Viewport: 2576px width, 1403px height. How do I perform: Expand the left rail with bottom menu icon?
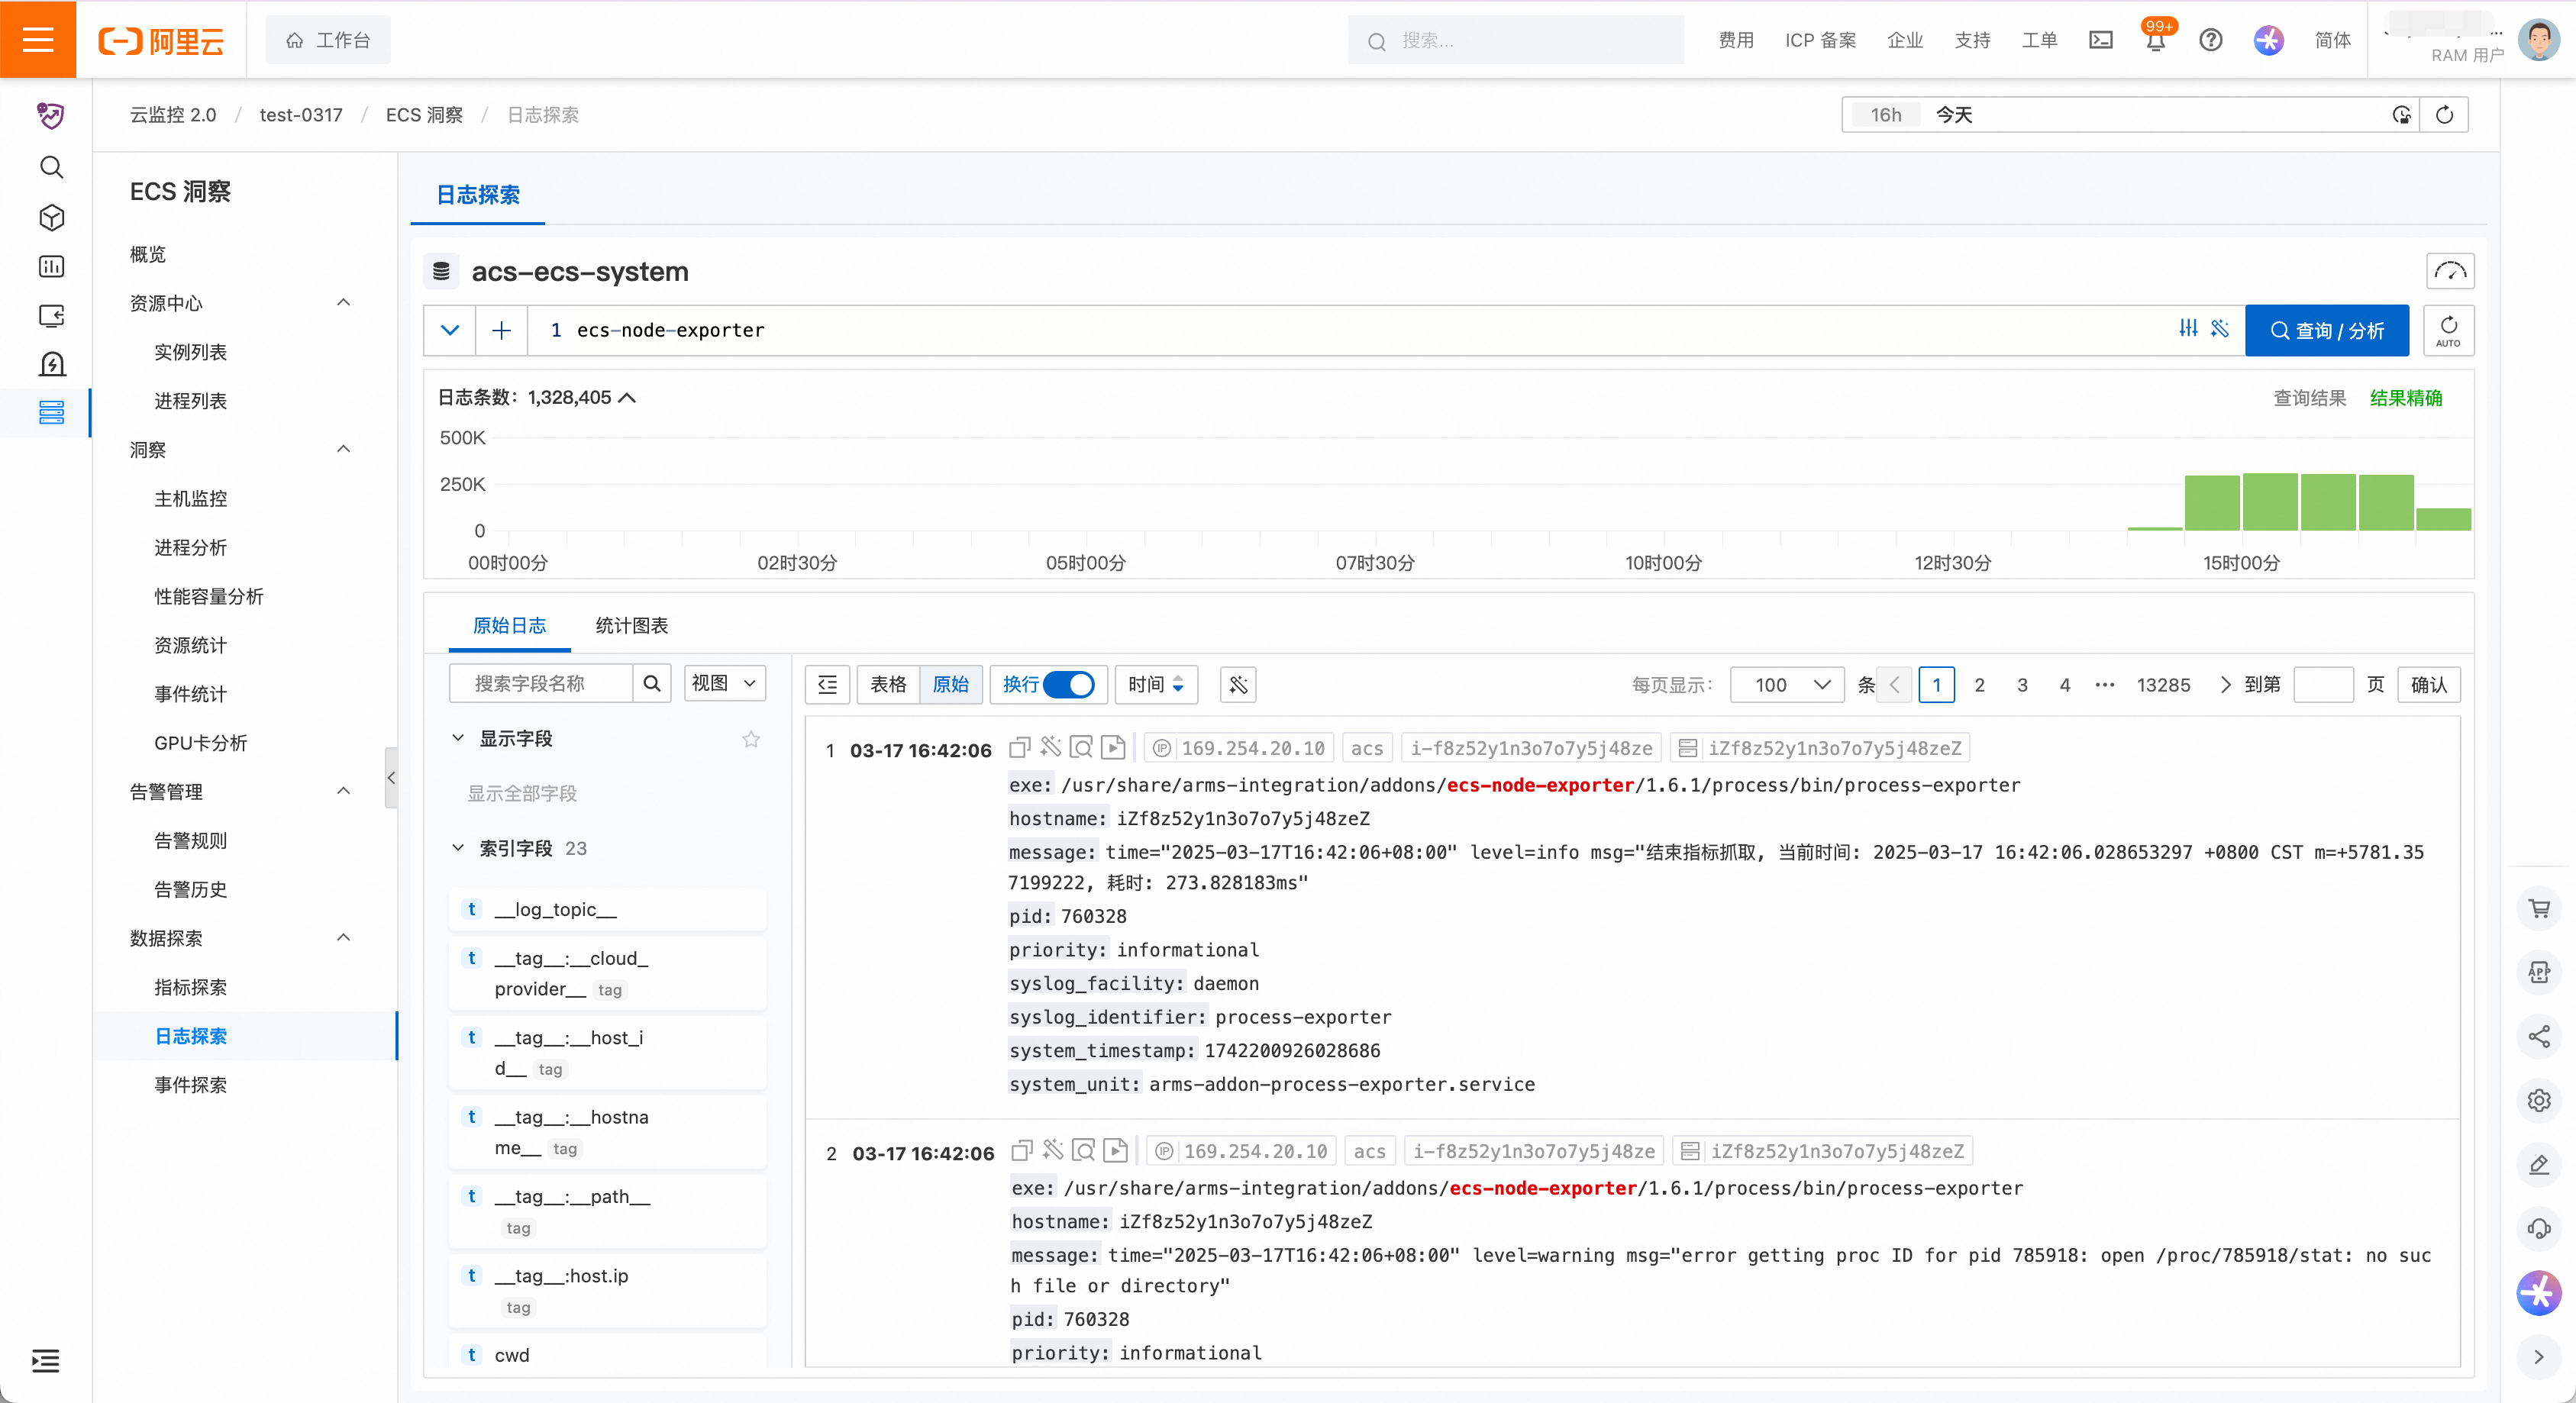pyautogui.click(x=46, y=1360)
